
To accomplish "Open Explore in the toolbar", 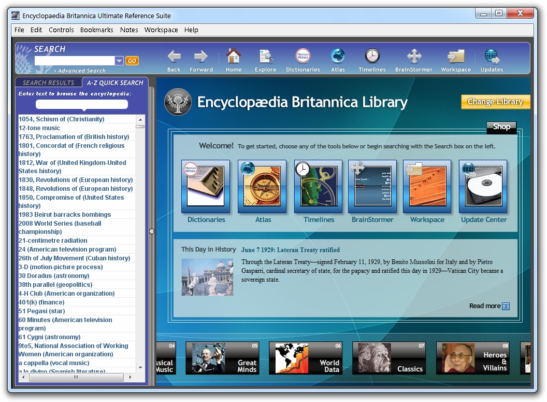I will 265,60.
